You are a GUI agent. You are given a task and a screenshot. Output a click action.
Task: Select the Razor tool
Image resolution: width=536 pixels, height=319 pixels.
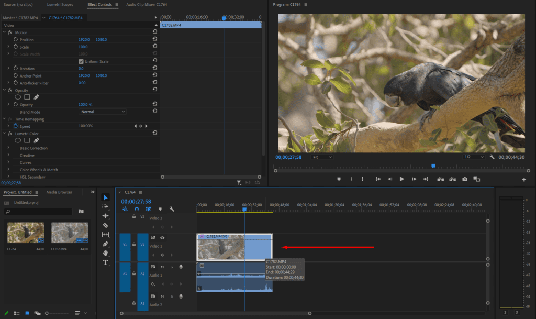(105, 225)
